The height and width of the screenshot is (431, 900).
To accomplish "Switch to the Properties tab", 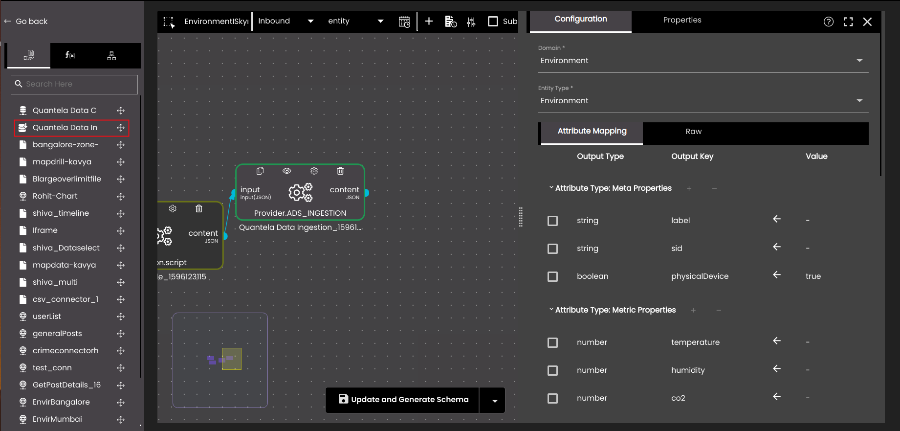I will (682, 20).
